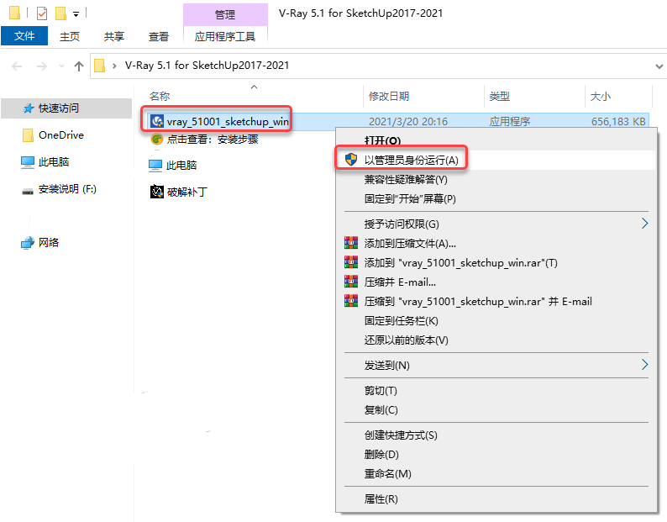
Task: Open the 应用程序工具 tab
Action: click(x=225, y=37)
